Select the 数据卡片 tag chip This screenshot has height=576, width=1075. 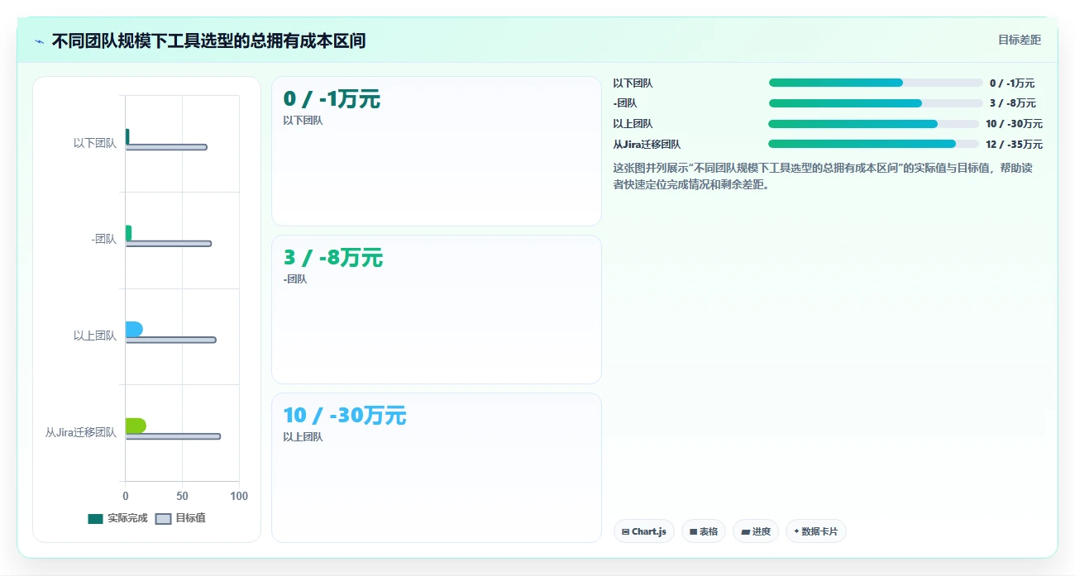point(815,531)
